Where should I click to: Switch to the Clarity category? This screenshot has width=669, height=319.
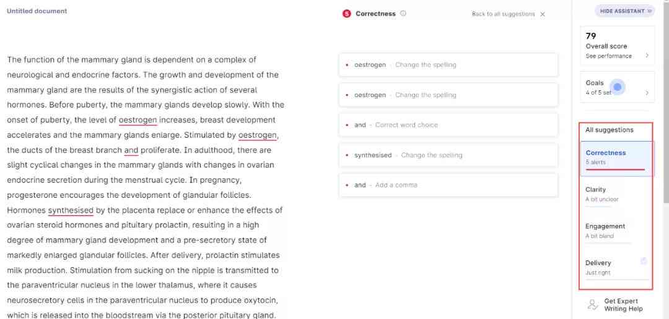pos(616,194)
